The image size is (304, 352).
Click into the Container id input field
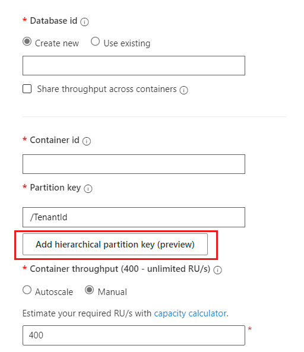[x=134, y=164]
